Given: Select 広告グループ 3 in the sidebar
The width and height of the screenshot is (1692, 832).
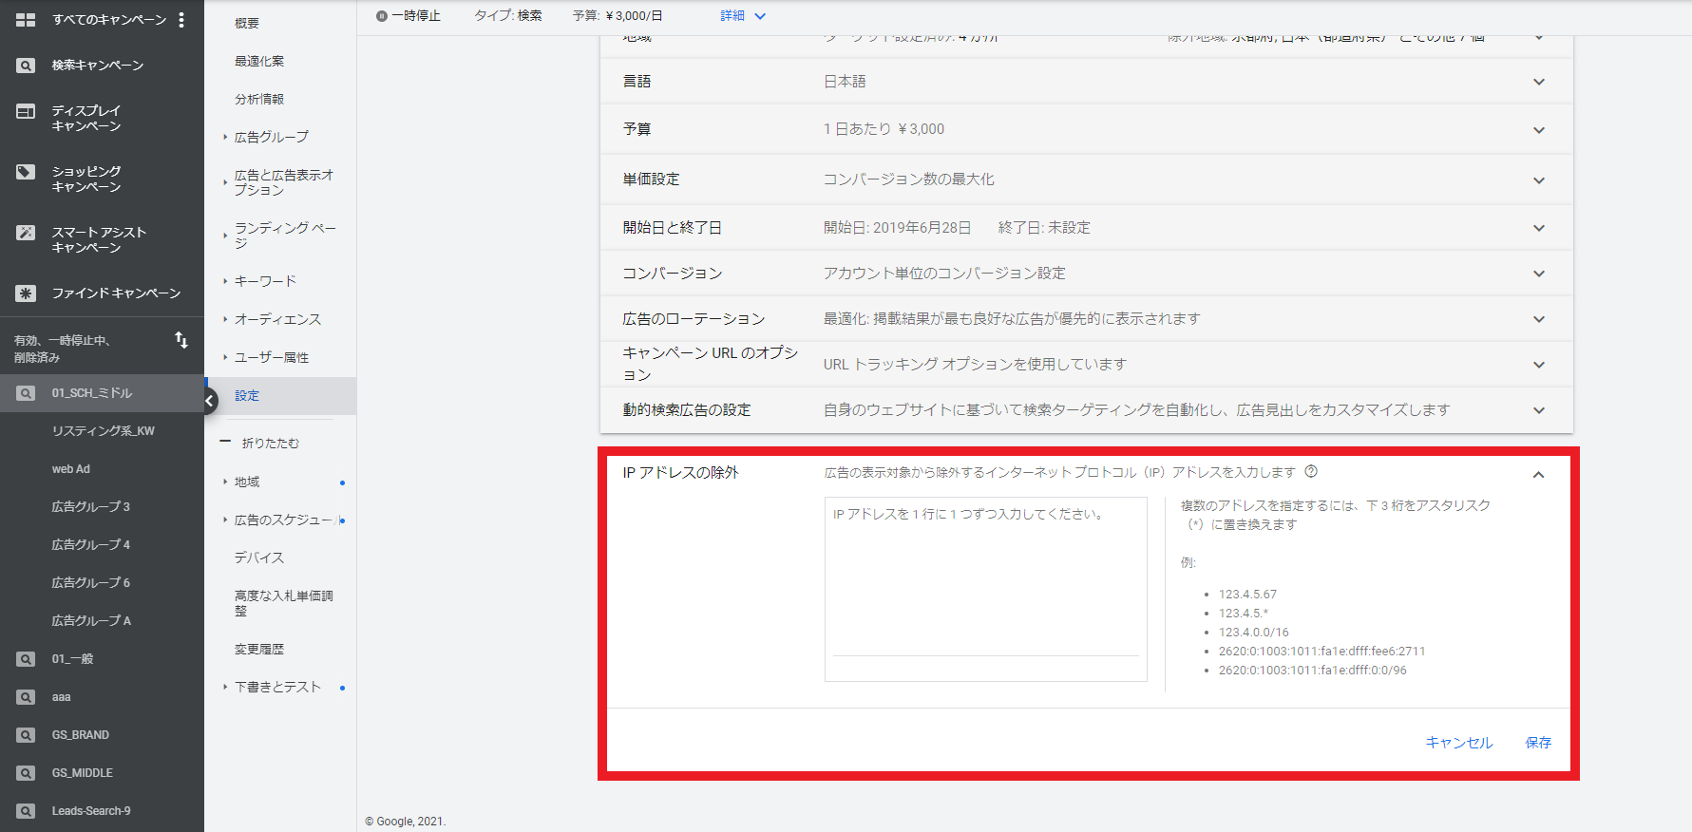Looking at the screenshot, I should point(91,507).
